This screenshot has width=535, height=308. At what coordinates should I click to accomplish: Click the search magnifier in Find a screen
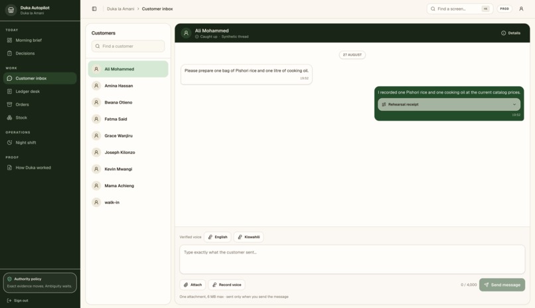click(433, 9)
